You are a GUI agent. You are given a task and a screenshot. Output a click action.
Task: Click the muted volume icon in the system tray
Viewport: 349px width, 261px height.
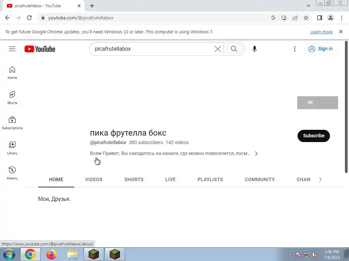315,255
